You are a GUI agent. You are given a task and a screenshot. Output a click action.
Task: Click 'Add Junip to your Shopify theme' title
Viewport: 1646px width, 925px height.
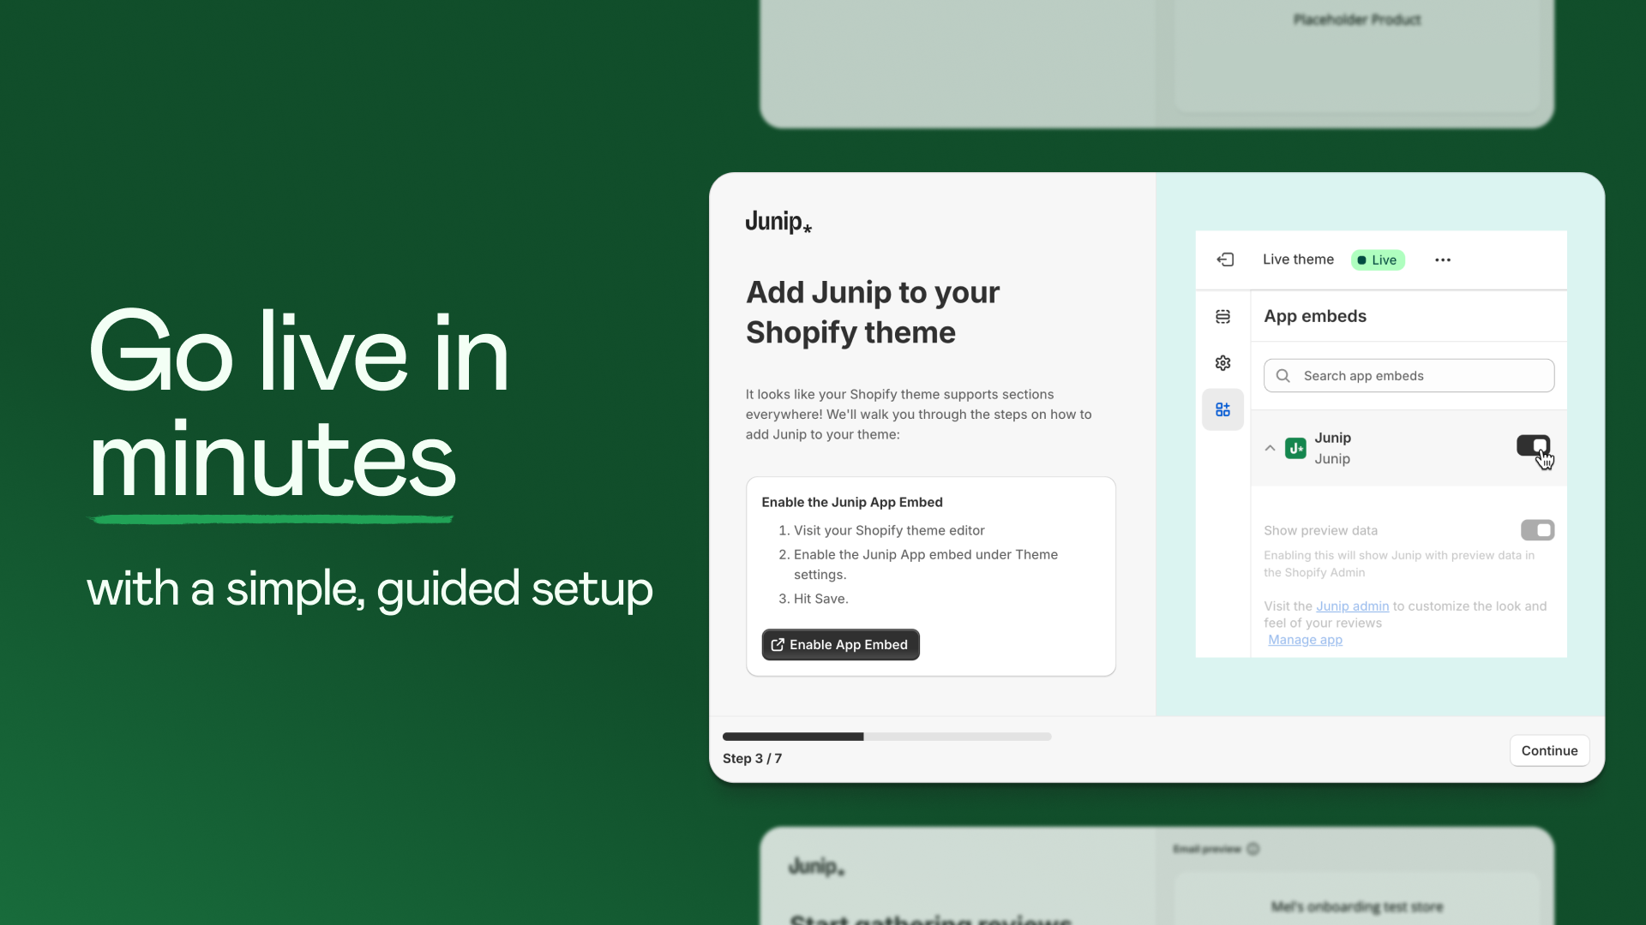click(873, 312)
